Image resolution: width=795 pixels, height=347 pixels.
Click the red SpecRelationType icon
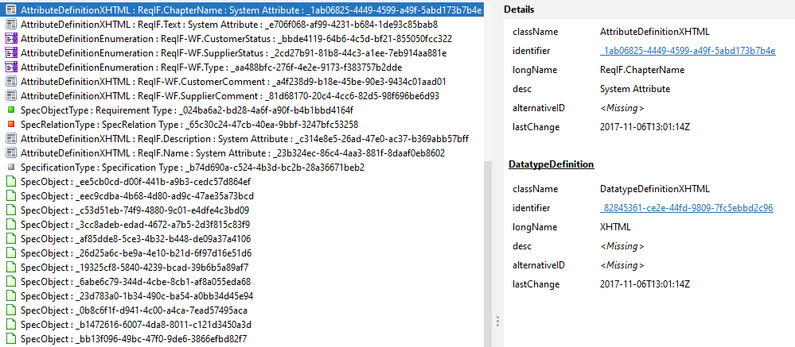[11, 125]
